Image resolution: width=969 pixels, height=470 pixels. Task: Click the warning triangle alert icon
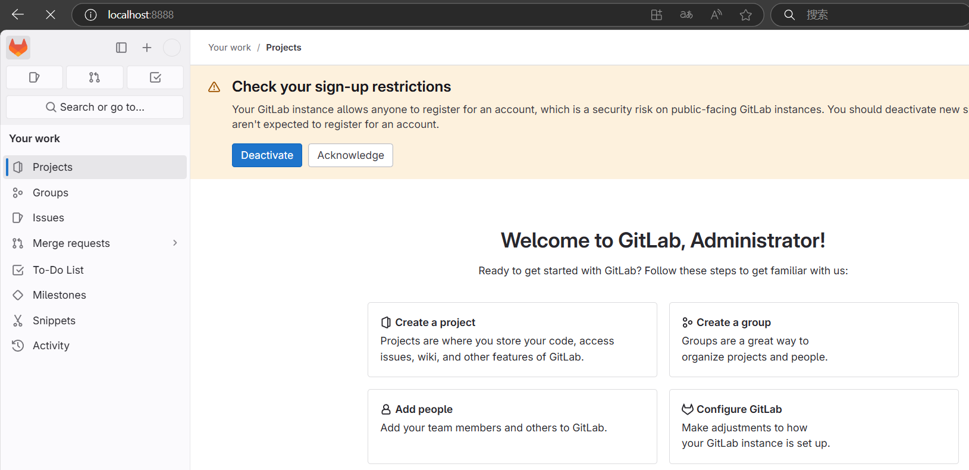tap(214, 87)
